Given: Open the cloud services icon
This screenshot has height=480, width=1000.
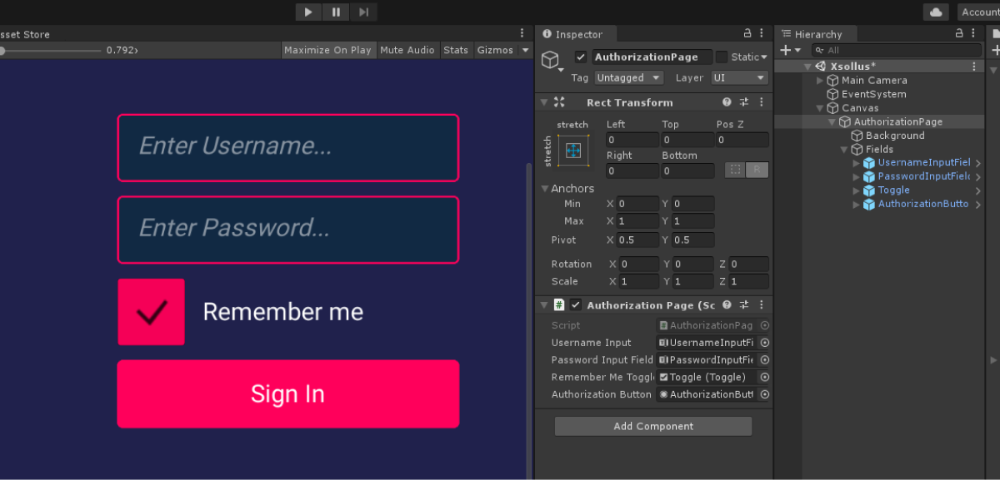Looking at the screenshot, I should point(936,12).
